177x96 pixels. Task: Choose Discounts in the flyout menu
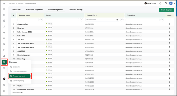click(x=20, y=67)
